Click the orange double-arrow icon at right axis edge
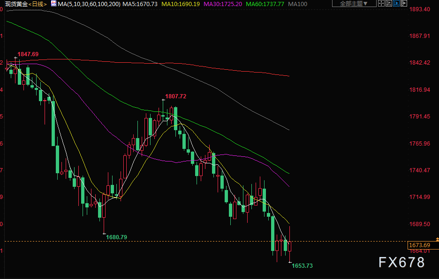The image size is (439, 279). pos(437,240)
